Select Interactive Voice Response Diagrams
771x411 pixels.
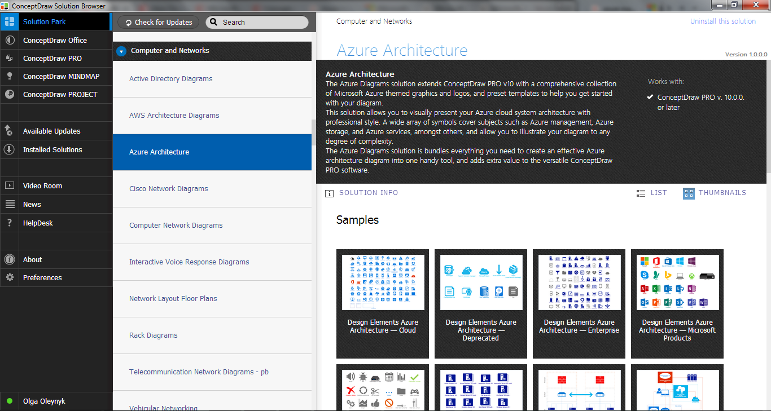click(x=212, y=262)
